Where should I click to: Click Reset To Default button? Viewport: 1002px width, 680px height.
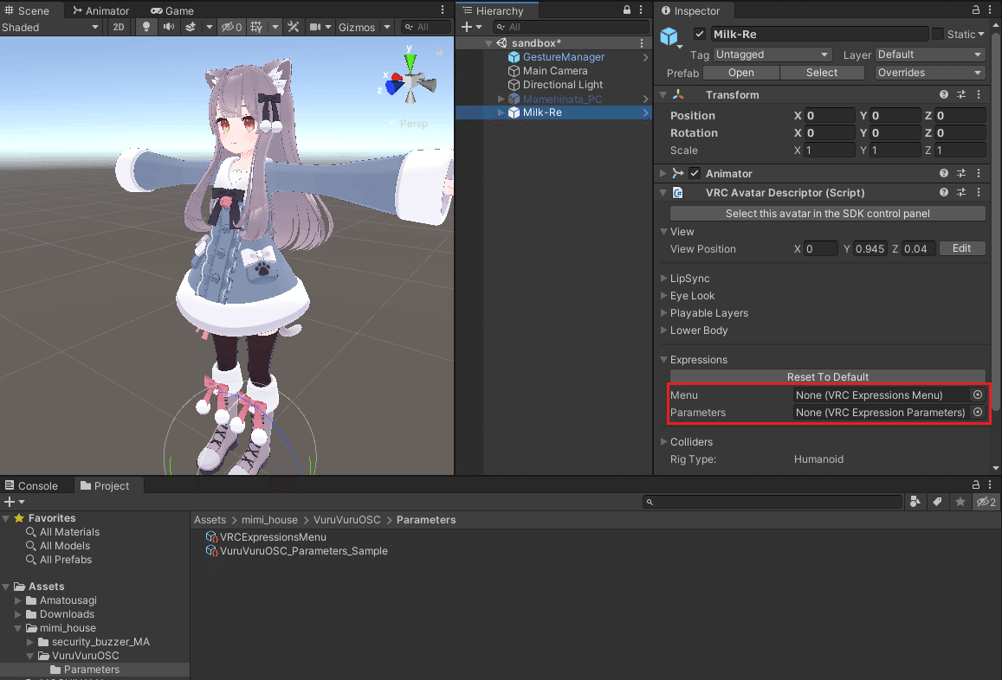tap(828, 376)
